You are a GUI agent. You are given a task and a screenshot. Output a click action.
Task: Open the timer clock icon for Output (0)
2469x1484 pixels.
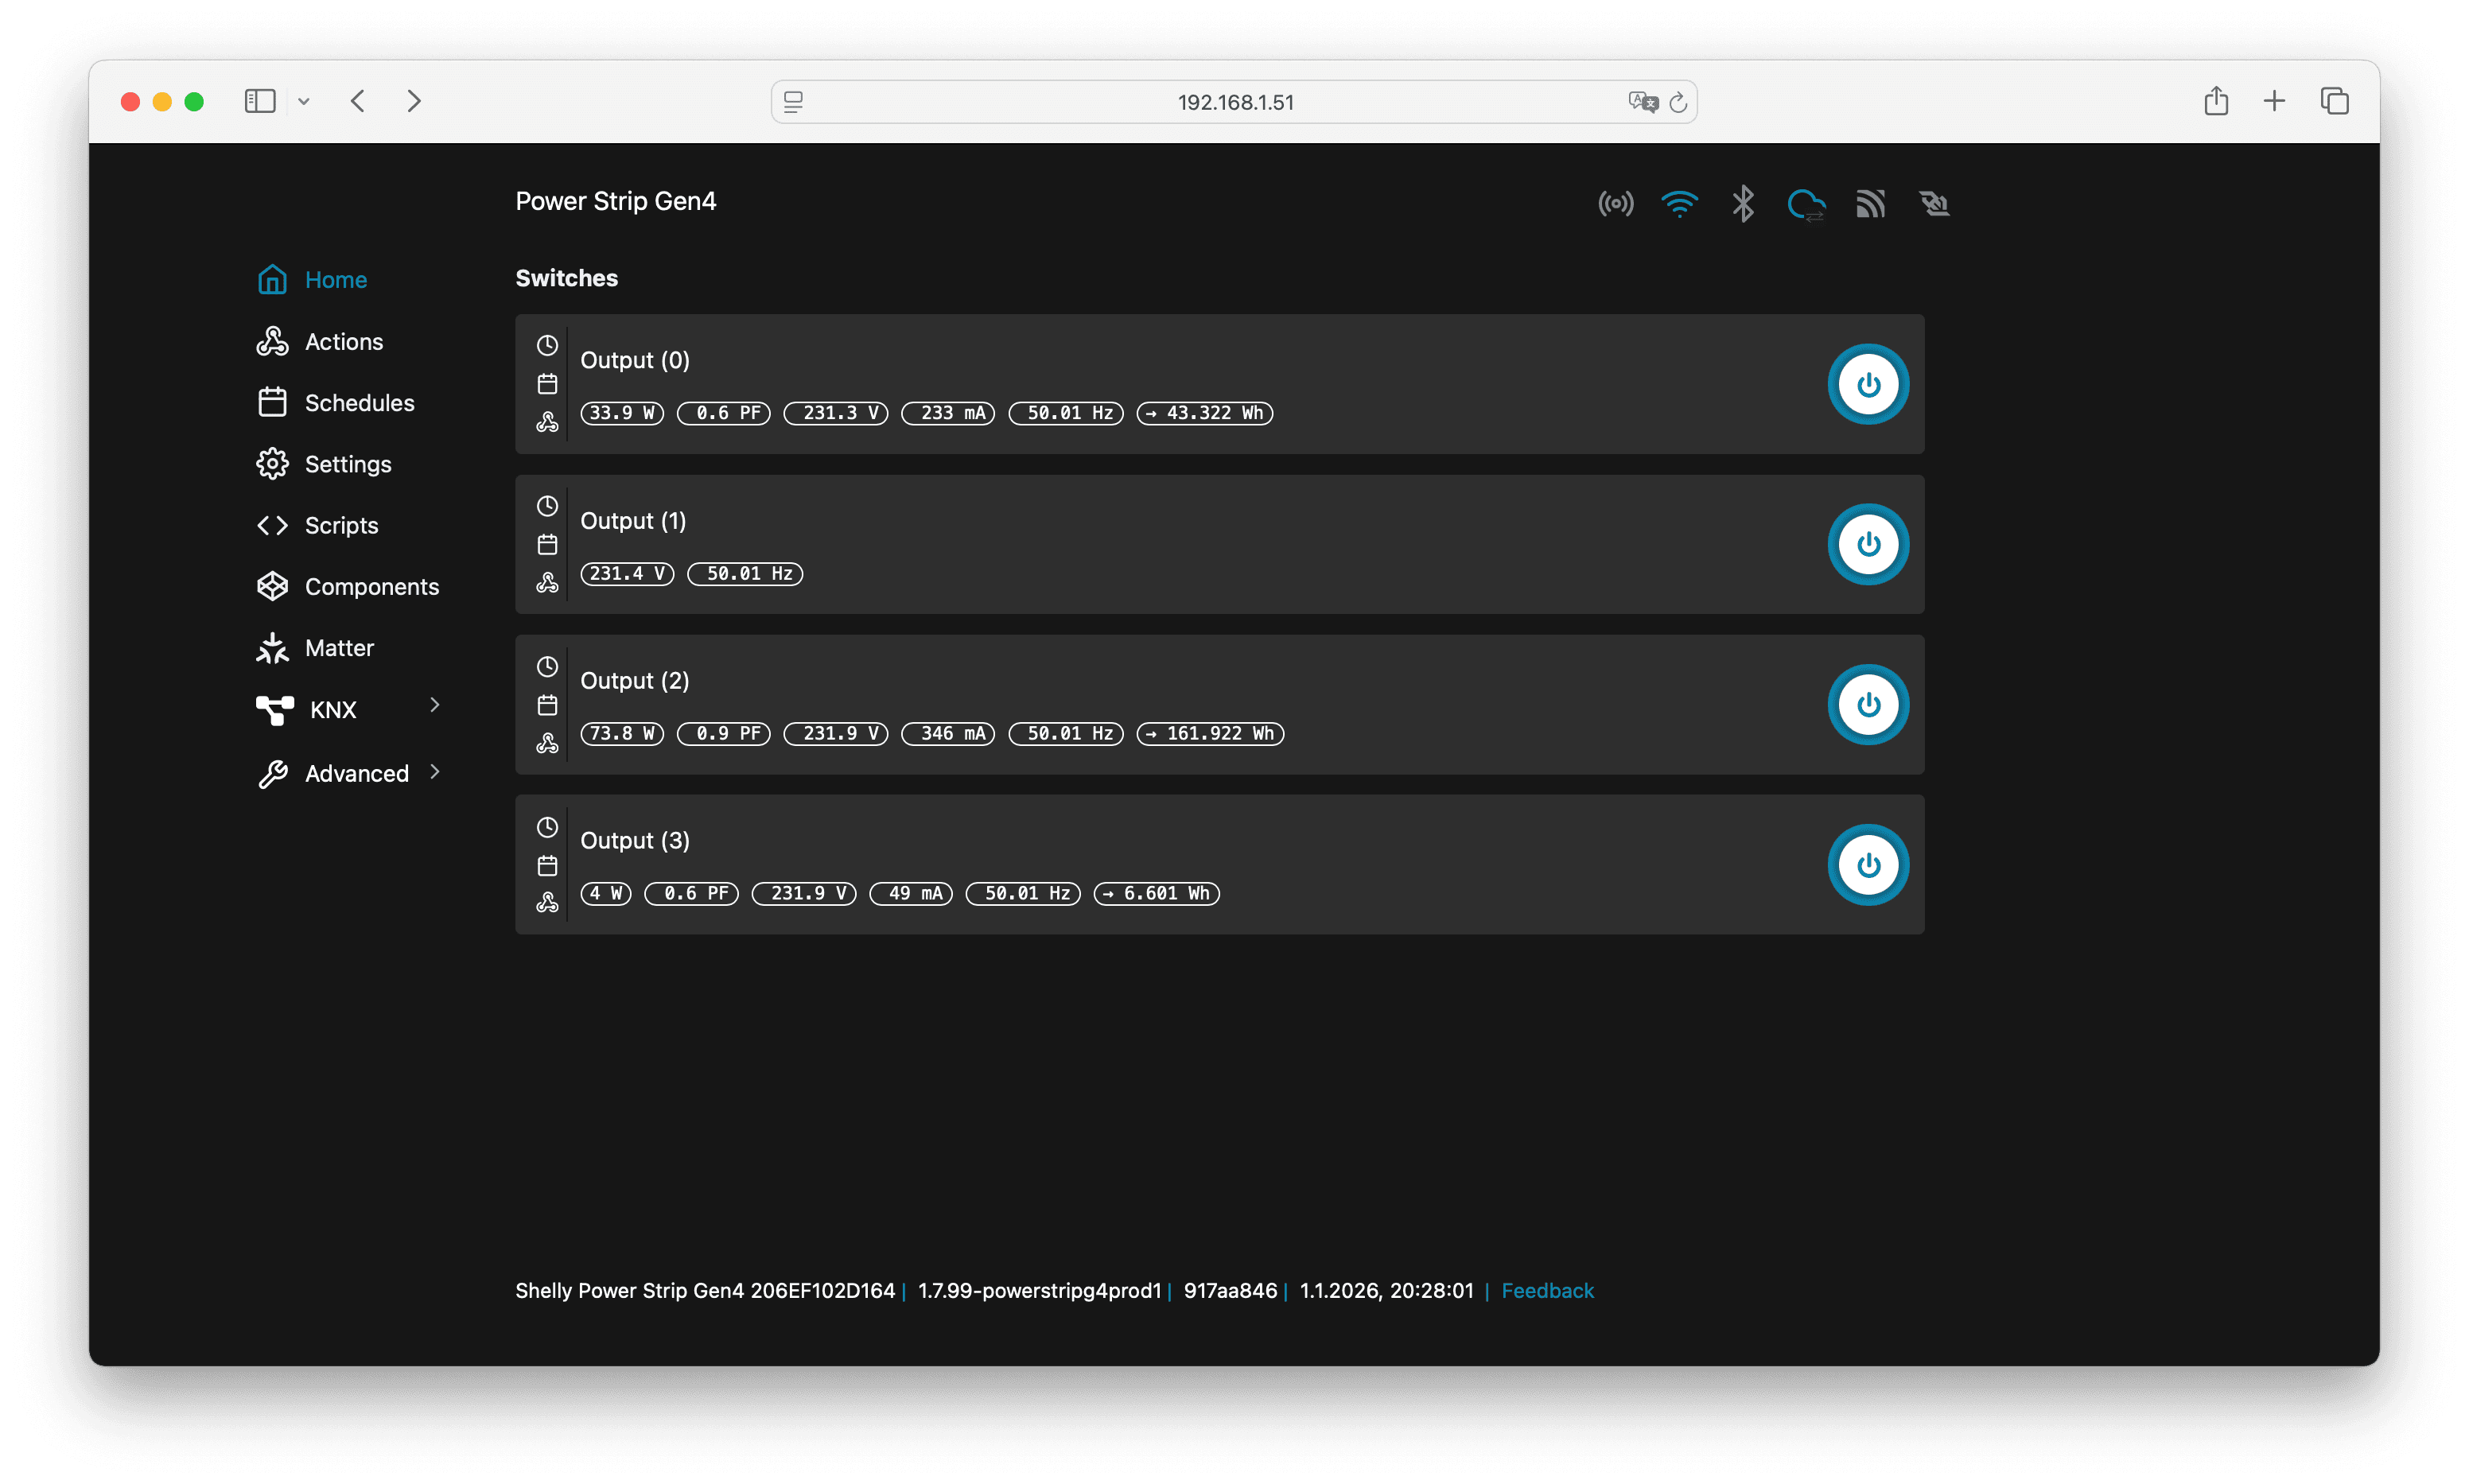click(x=547, y=345)
